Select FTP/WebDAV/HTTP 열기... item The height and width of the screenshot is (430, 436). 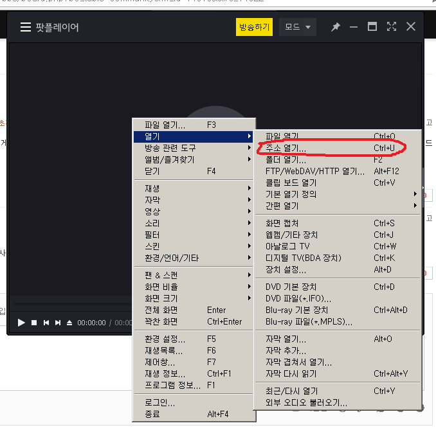coord(337,171)
